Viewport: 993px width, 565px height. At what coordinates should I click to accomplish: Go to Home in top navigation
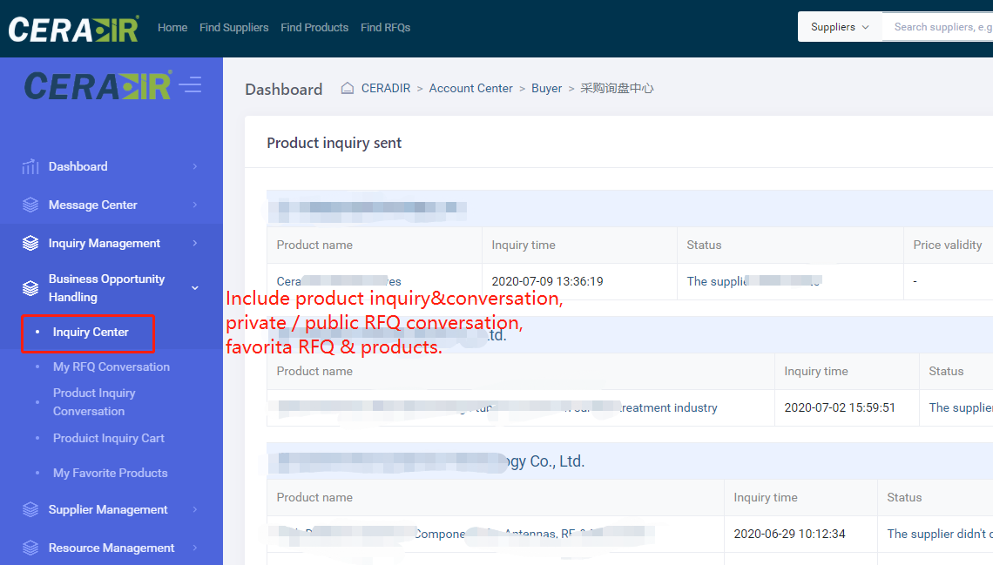[x=172, y=27]
